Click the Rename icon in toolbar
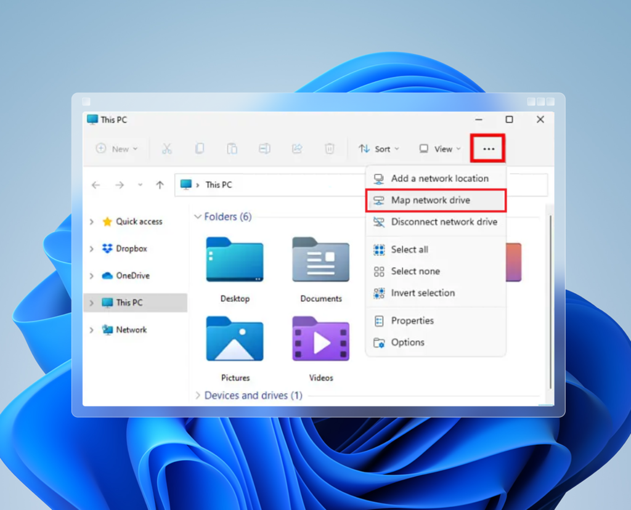This screenshot has height=510, width=631. point(264,149)
